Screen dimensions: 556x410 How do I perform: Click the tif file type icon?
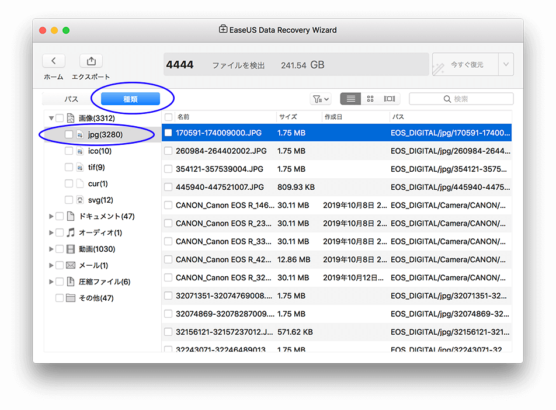(80, 167)
